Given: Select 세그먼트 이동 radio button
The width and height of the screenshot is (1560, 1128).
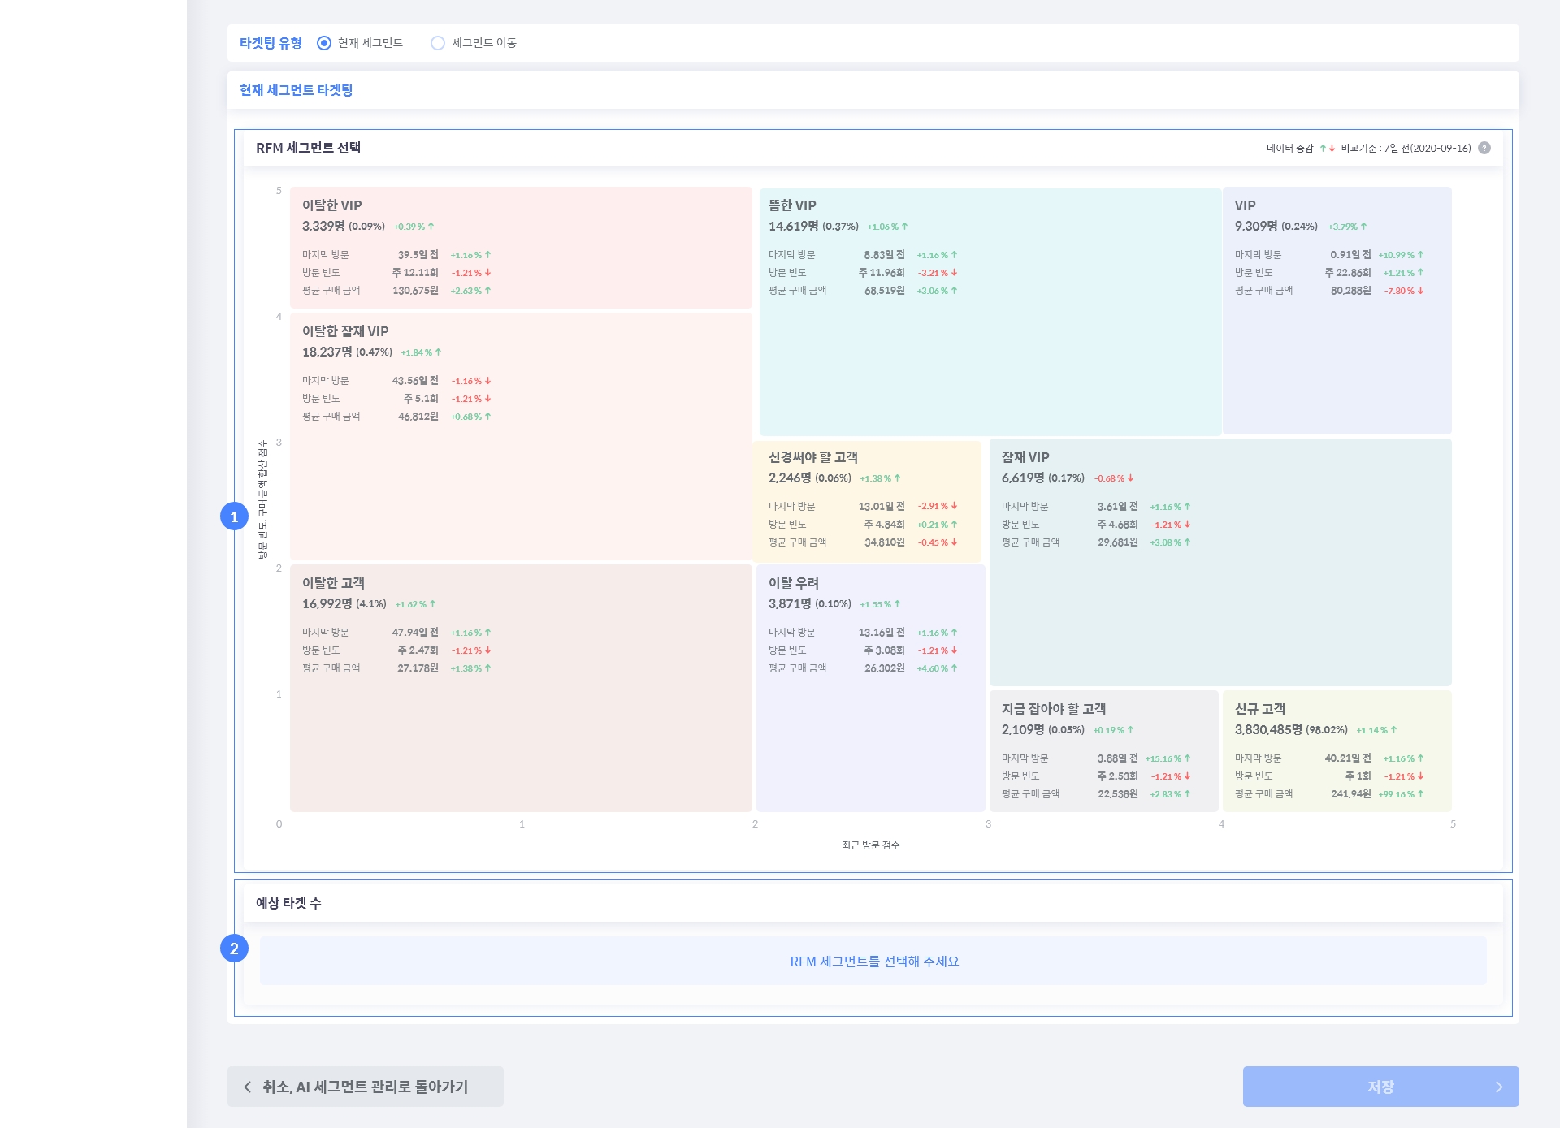Looking at the screenshot, I should click(x=438, y=43).
